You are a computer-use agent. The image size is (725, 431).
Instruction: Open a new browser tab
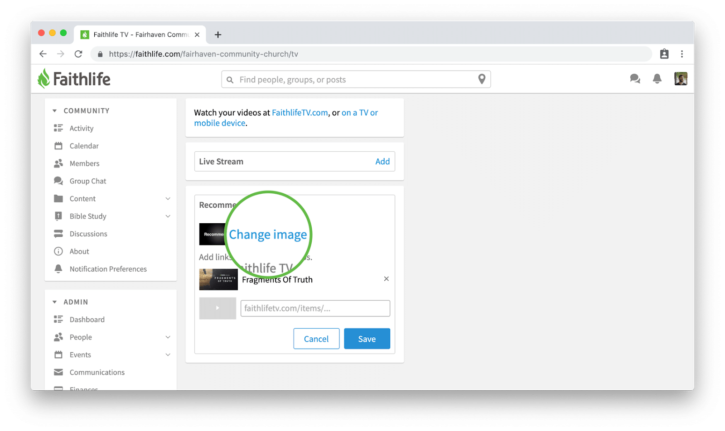click(x=218, y=34)
